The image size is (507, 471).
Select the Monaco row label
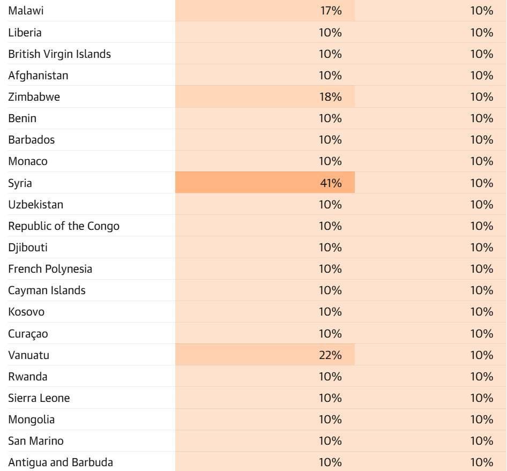coord(27,161)
